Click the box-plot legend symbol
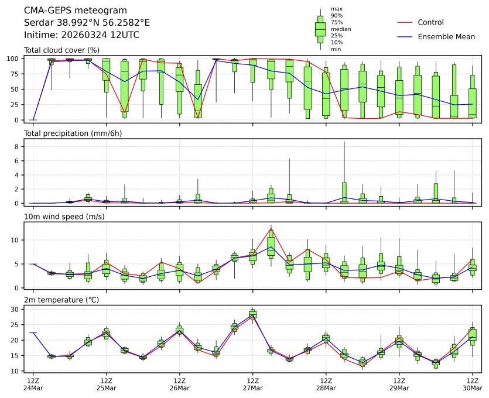Viewport: 489px width, 398px height. coord(320,29)
